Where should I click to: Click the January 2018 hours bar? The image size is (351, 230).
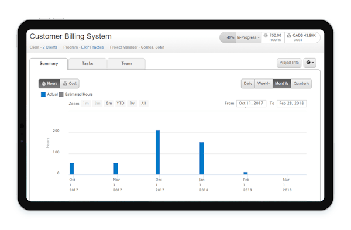pyautogui.click(x=202, y=159)
